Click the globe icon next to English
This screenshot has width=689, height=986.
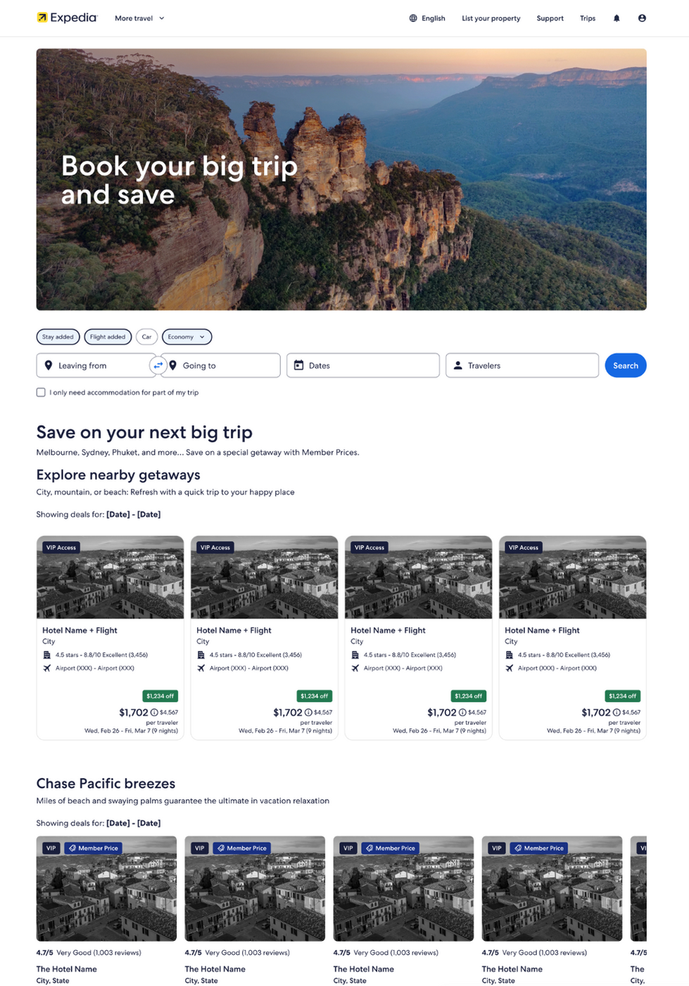413,18
